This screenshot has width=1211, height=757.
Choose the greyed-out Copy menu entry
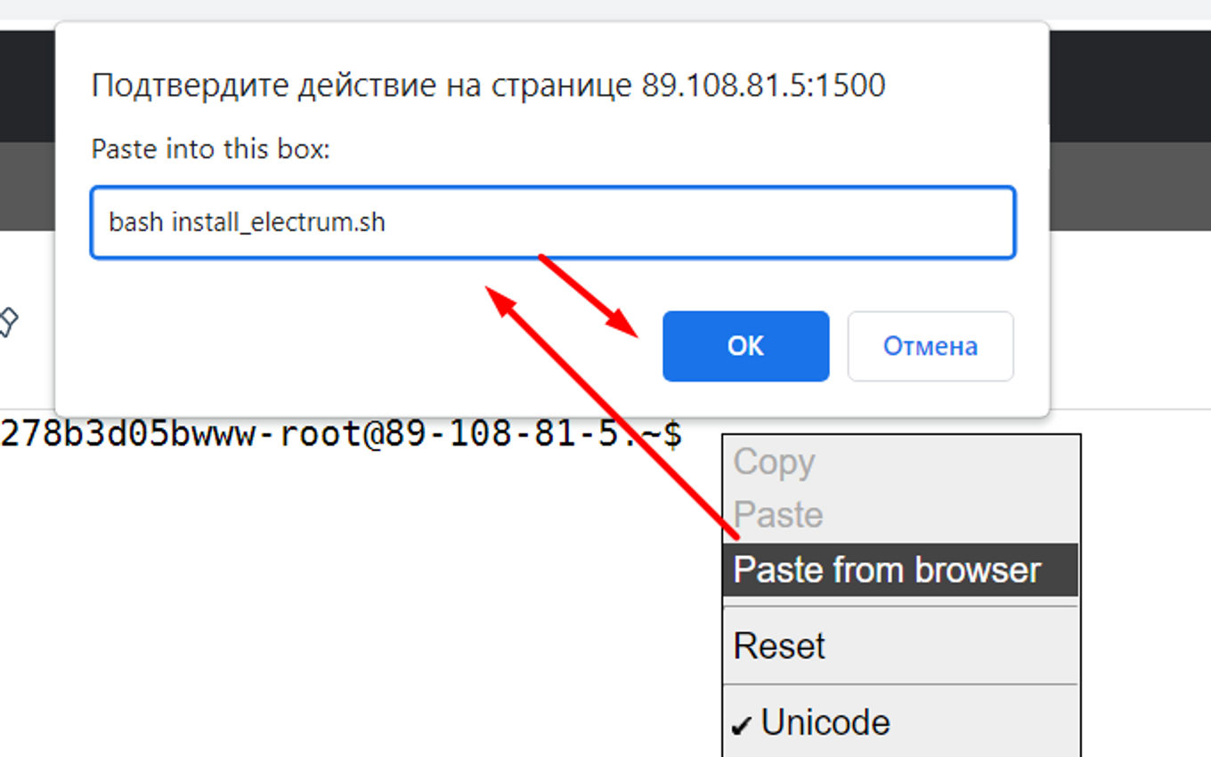[x=773, y=463]
